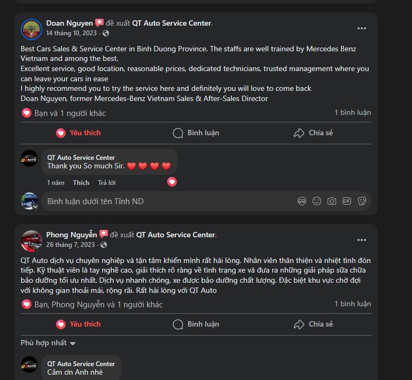
Task: Click heart reaction on QT Auto's reply
Action: click(172, 182)
